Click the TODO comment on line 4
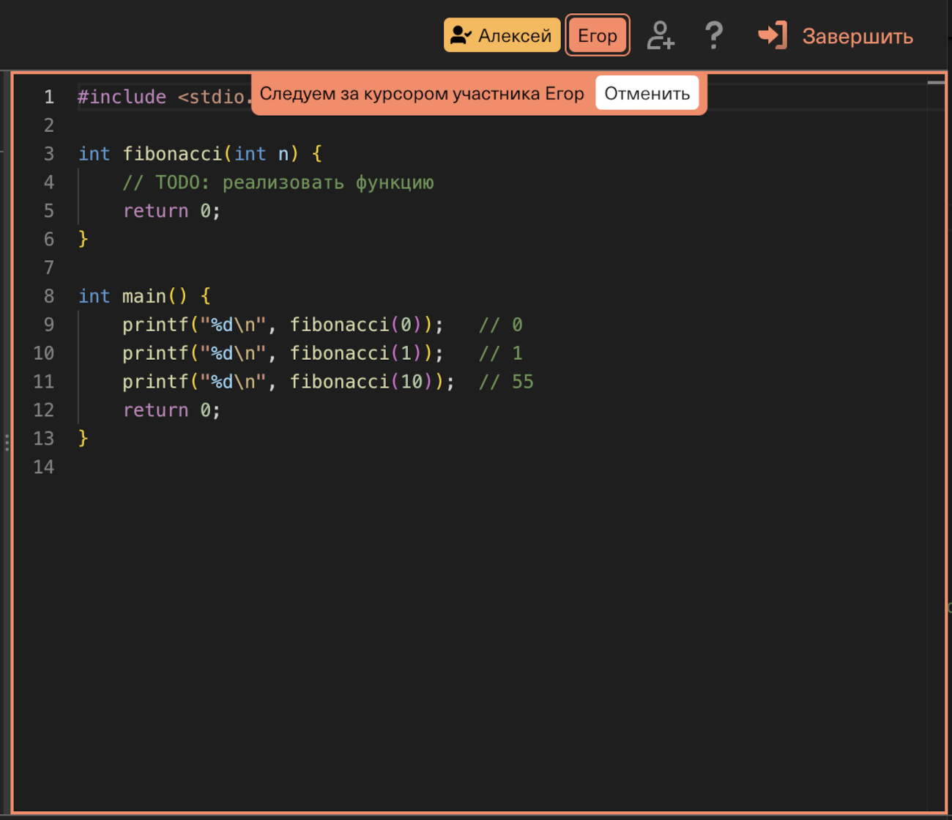The image size is (952, 820). point(278,182)
